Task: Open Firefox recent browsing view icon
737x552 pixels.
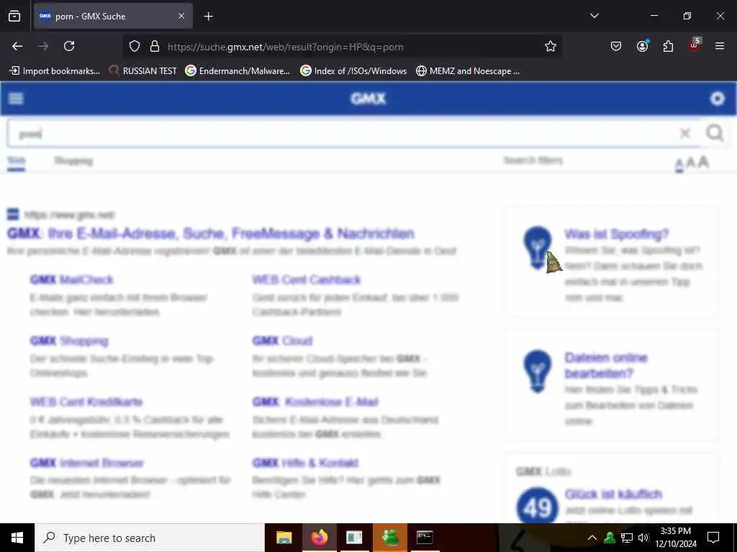Action: 14,16
